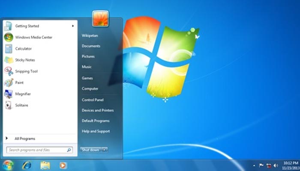Launch the Calculator icon

(x=9, y=49)
